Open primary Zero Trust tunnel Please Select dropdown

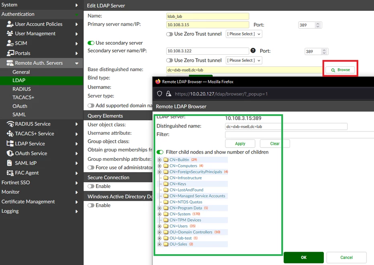point(244,34)
